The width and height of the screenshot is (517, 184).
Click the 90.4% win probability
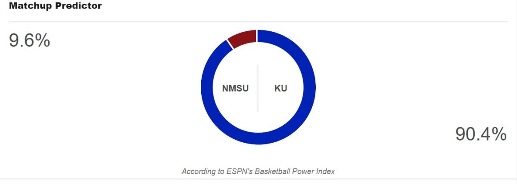(481, 134)
